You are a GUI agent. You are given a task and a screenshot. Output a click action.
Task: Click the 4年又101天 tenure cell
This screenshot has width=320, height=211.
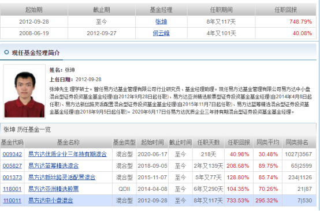(x=221, y=33)
